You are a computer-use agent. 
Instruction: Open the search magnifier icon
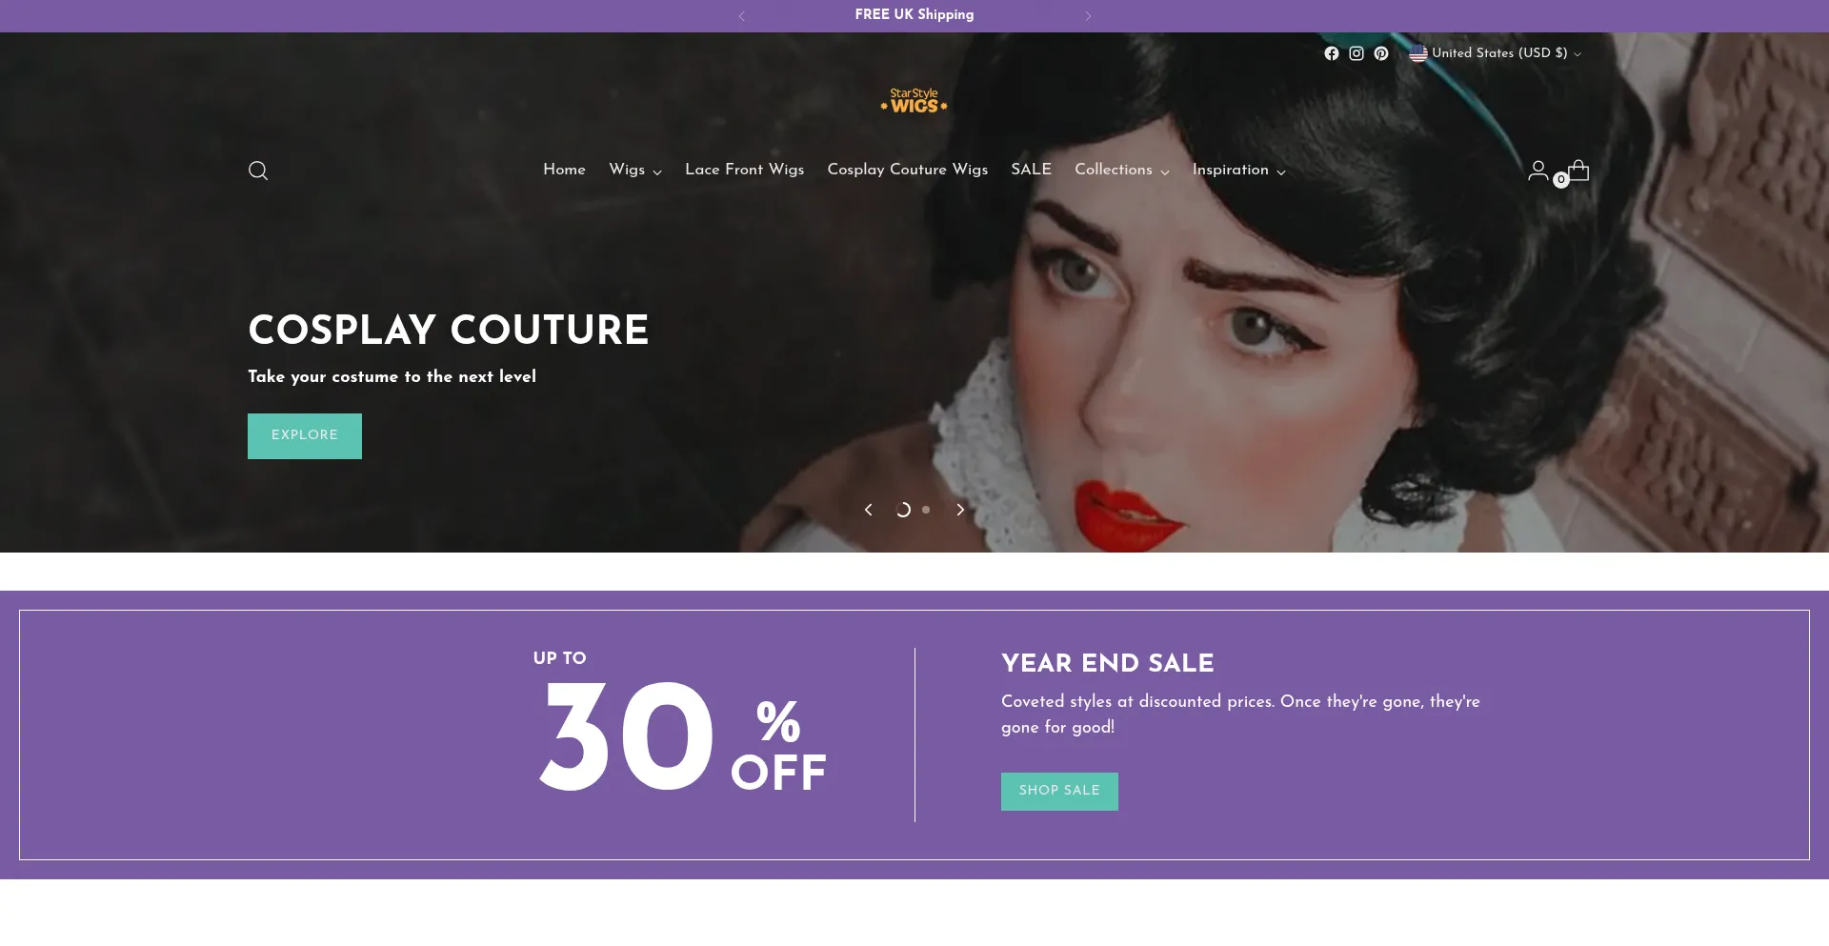[x=258, y=171]
